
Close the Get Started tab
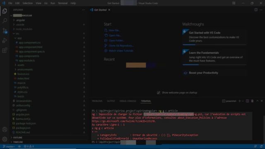coord(109,10)
